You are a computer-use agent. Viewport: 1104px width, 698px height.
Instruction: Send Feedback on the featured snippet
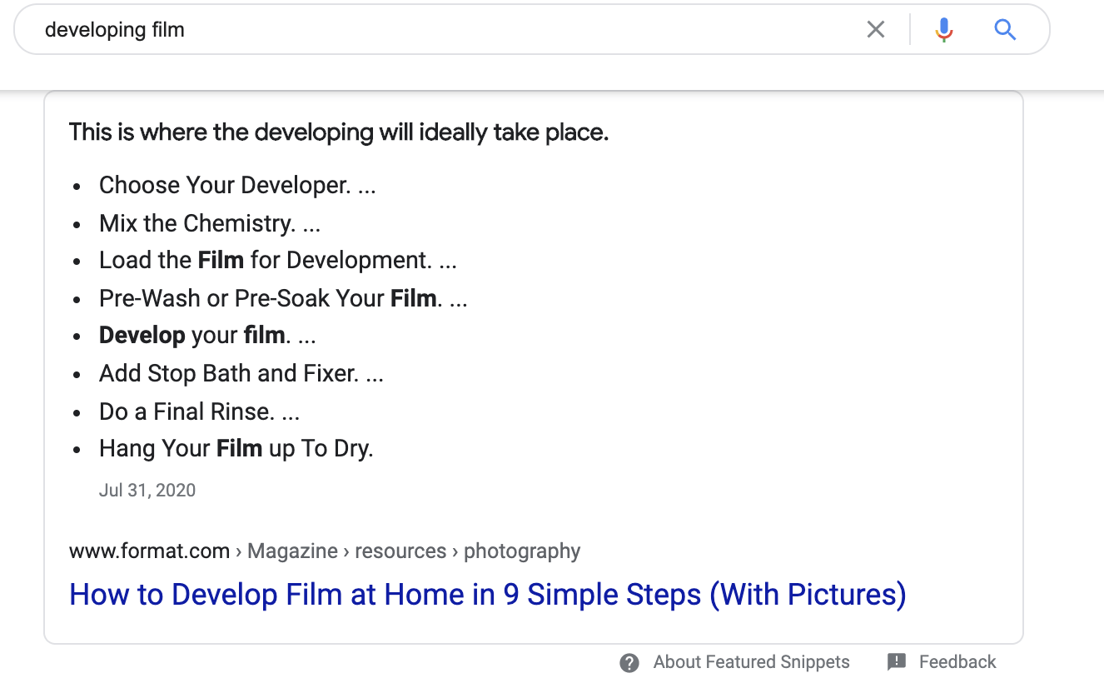(x=956, y=661)
